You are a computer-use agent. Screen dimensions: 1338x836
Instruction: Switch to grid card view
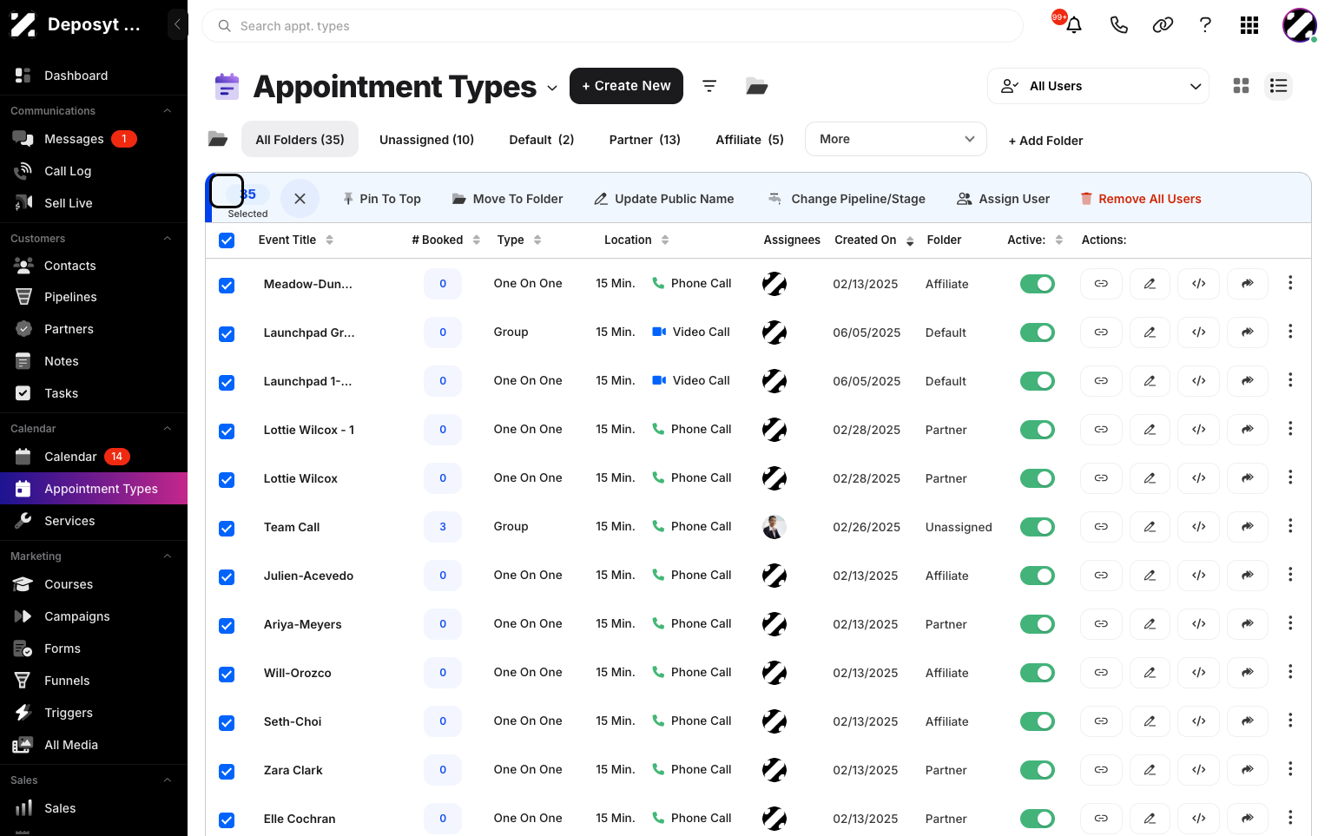[x=1242, y=86]
